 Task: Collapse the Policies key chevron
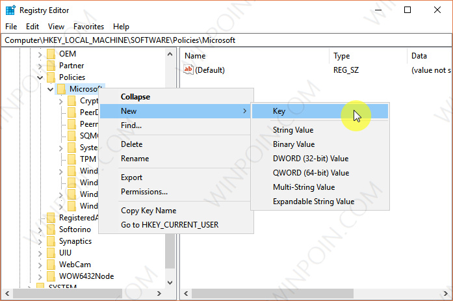(40, 78)
